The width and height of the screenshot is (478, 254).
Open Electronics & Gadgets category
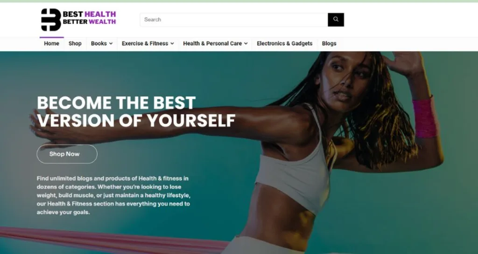coord(284,43)
